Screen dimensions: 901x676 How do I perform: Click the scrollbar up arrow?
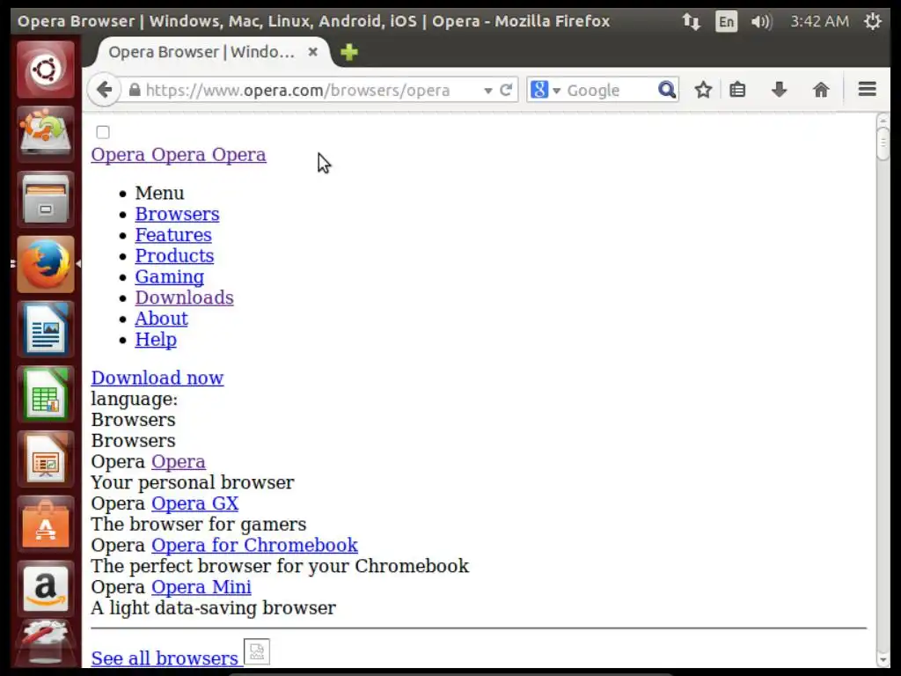[x=883, y=120]
